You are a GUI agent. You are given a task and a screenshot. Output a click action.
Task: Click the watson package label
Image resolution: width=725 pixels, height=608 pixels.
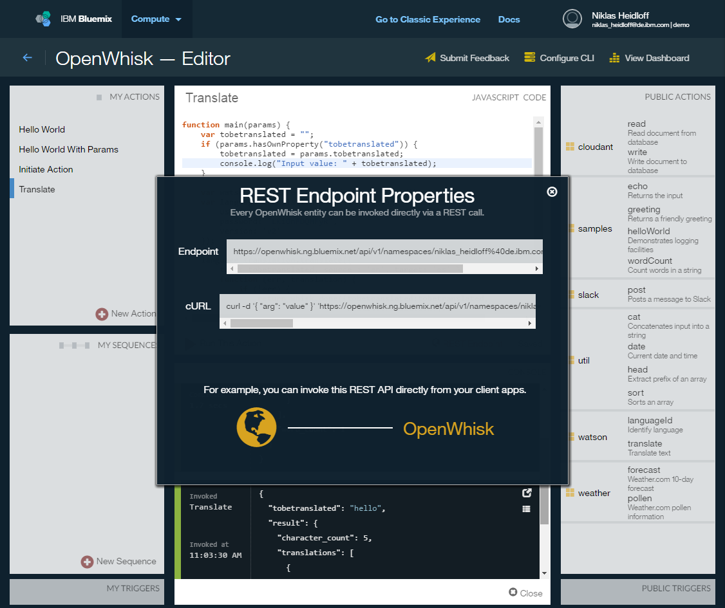pos(592,437)
